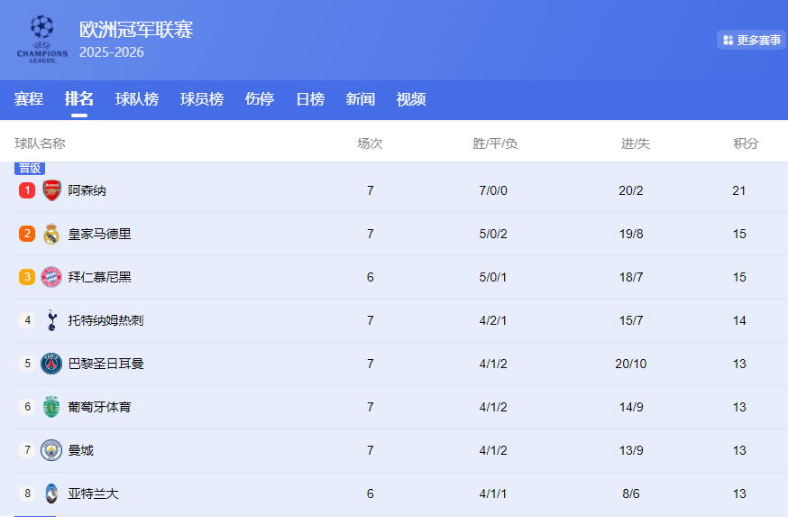Open the 阿森纳 team name link
788x517 pixels.
click(x=87, y=190)
